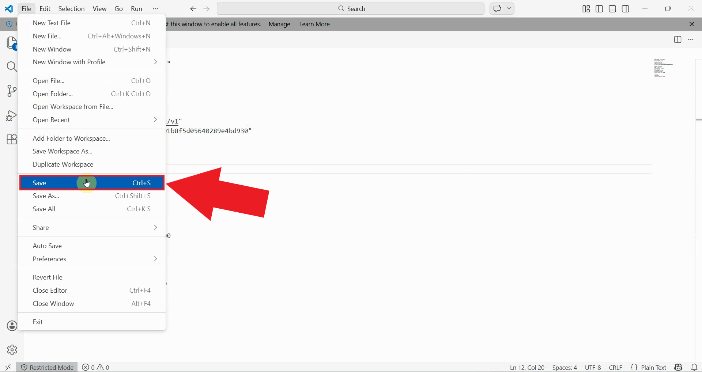Expand the Open Recent submenu

pos(52,120)
